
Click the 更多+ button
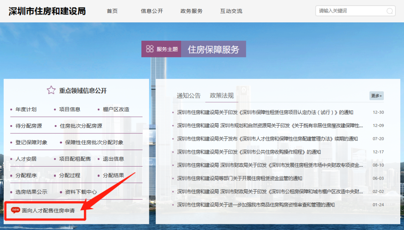[376, 96]
